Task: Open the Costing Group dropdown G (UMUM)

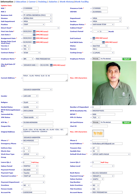Action: click(103, 53)
